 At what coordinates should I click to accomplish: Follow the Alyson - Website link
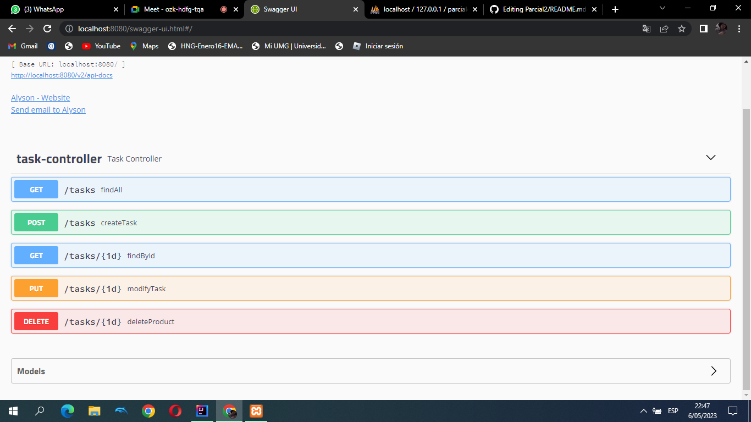click(41, 98)
